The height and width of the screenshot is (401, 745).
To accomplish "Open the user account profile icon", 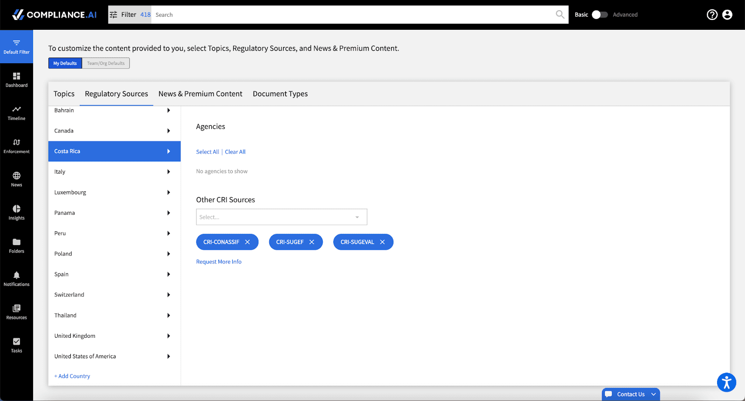I will pyautogui.click(x=727, y=15).
